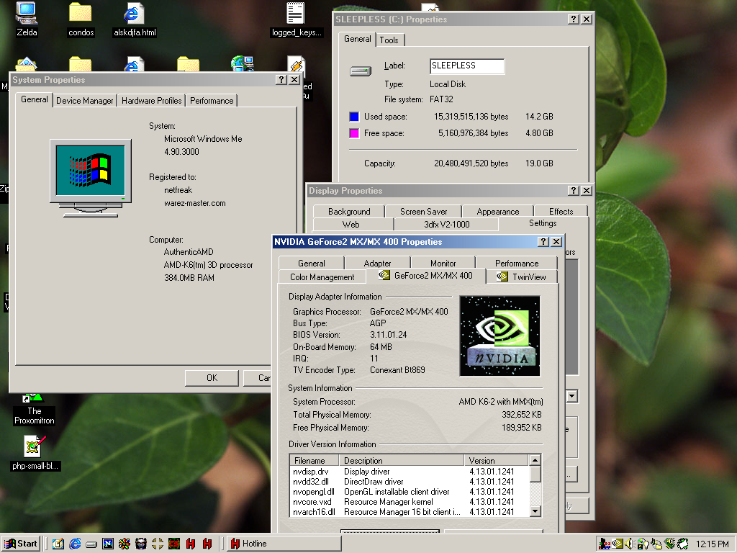Click the Start button
The width and height of the screenshot is (737, 553).
(21, 544)
